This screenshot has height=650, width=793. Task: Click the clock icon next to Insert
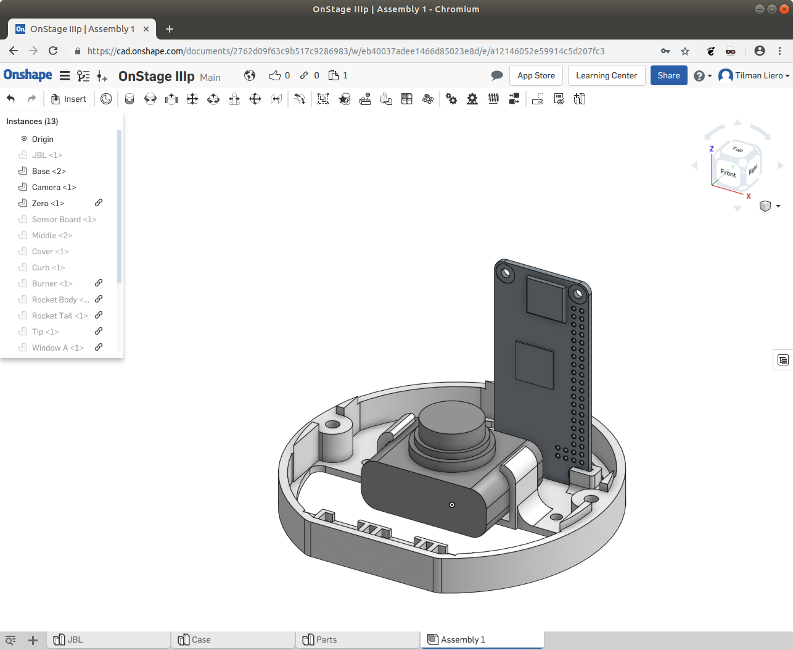106,99
